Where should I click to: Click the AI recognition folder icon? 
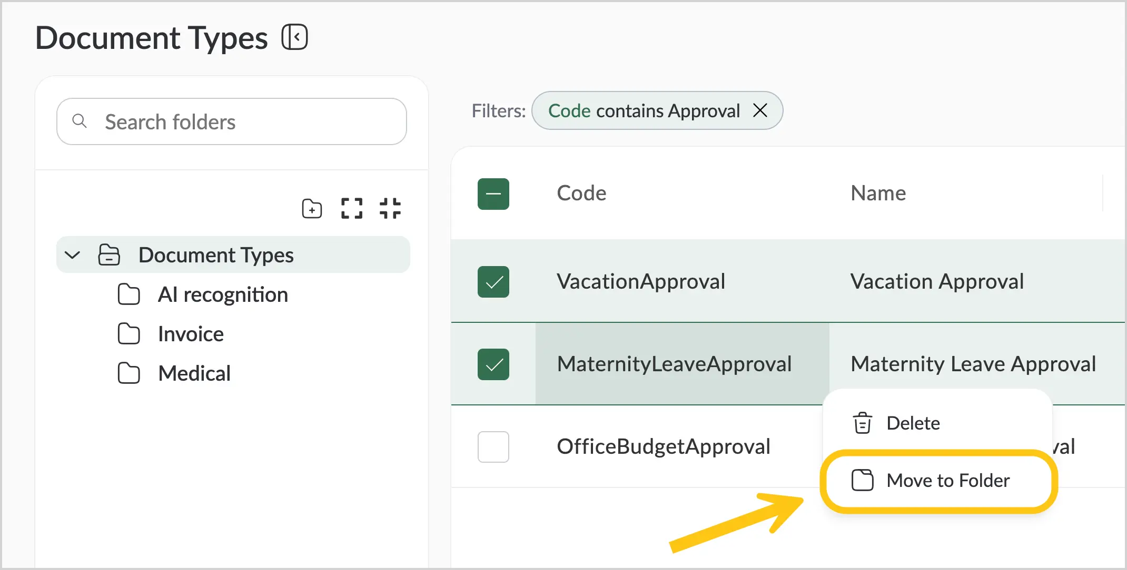129,294
